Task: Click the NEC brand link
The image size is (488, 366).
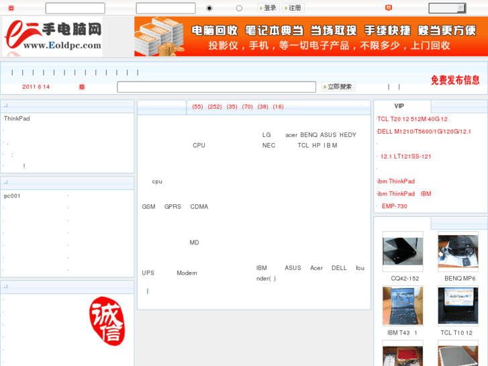Action: [x=269, y=146]
